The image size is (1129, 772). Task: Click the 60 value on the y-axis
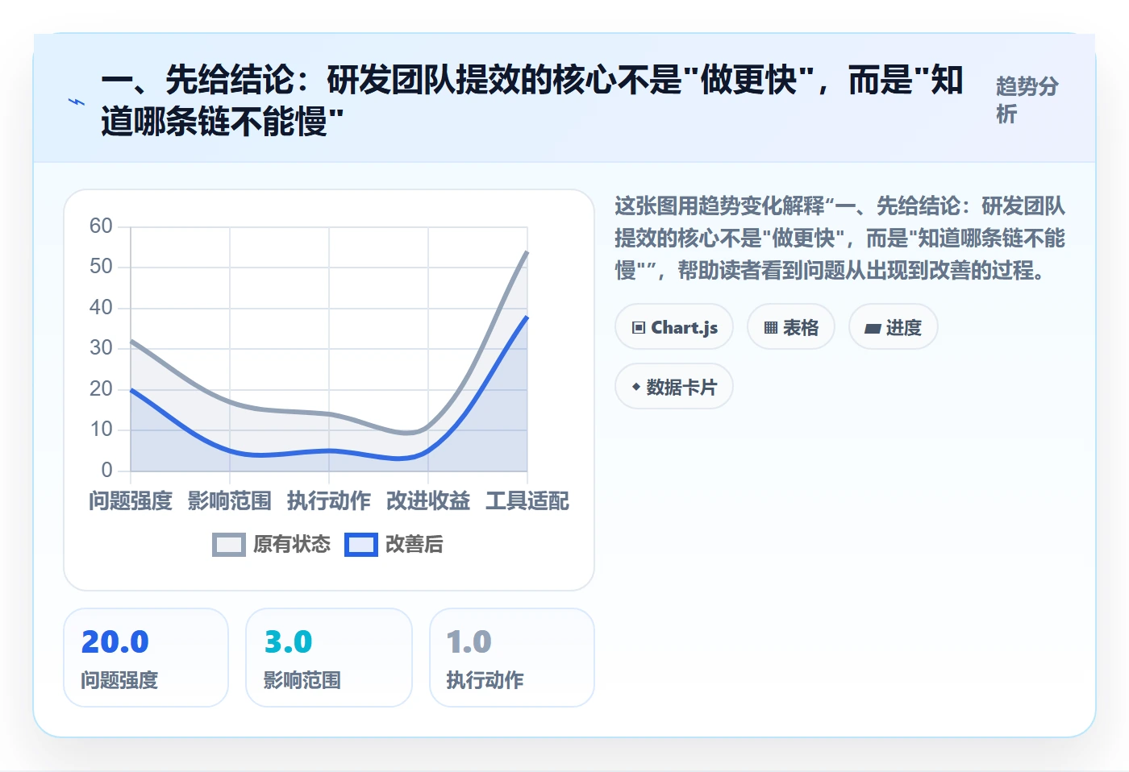click(101, 226)
